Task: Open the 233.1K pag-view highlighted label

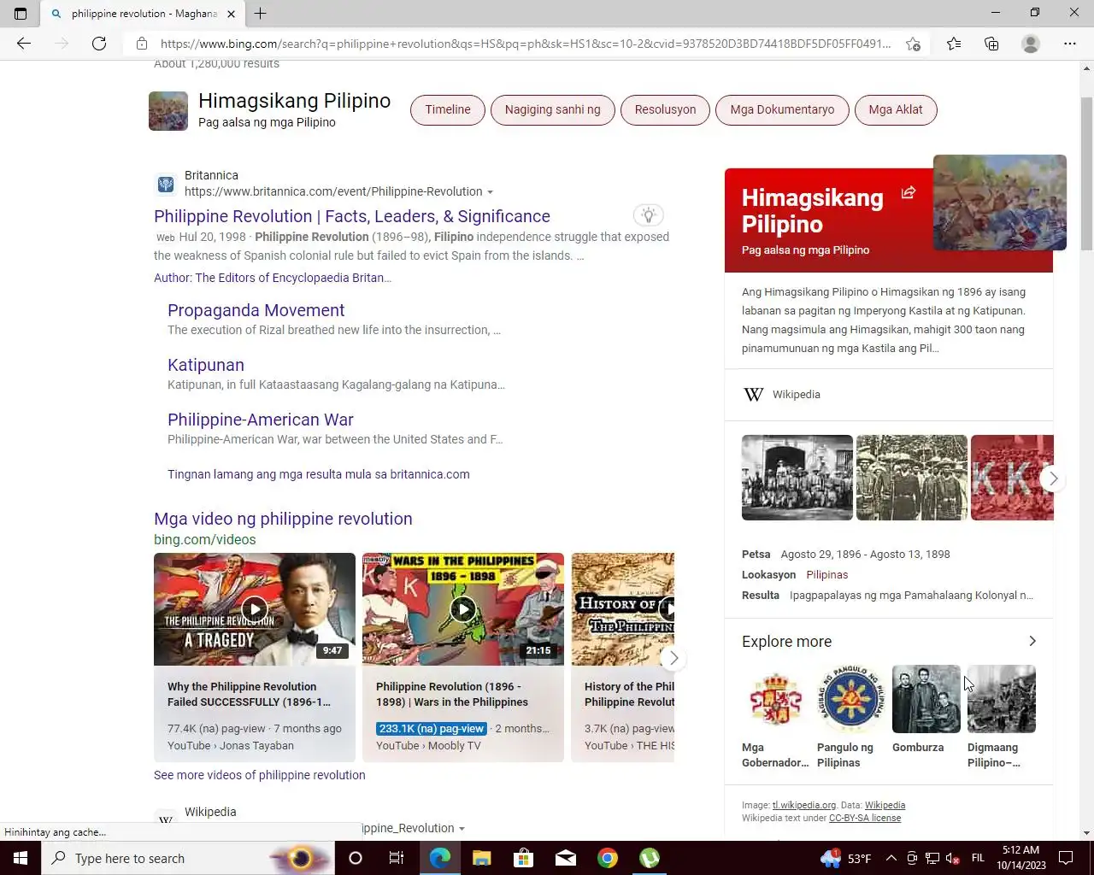Action: pos(432,729)
